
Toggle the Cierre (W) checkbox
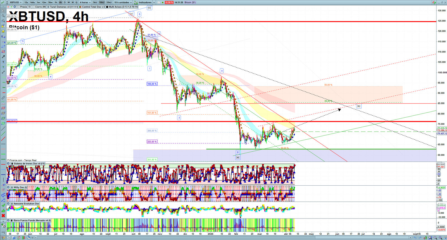pyautogui.click(x=33, y=7)
